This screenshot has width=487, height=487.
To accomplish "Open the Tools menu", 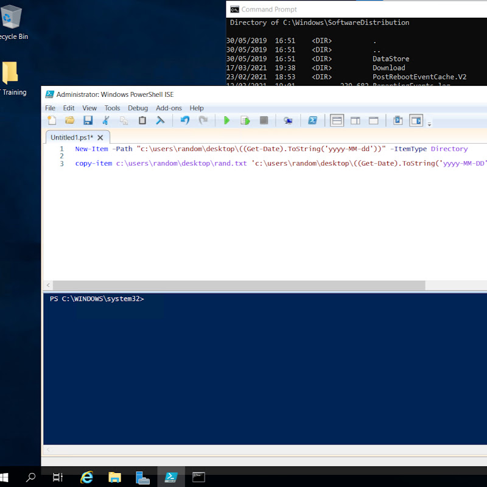I will pyautogui.click(x=112, y=108).
